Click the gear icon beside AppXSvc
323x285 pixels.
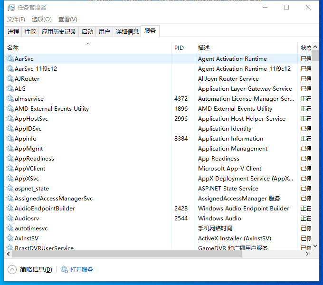pos(10,178)
